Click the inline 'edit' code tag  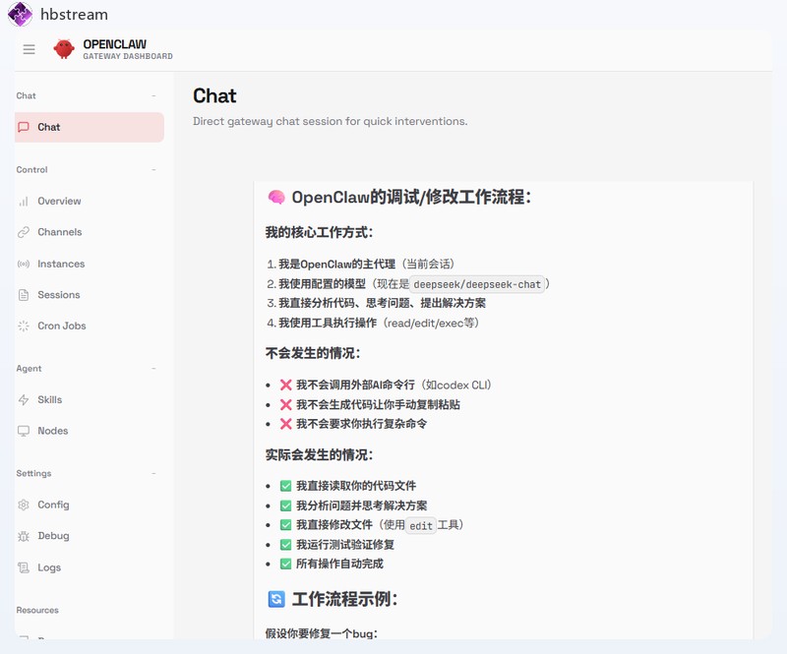[x=421, y=525]
